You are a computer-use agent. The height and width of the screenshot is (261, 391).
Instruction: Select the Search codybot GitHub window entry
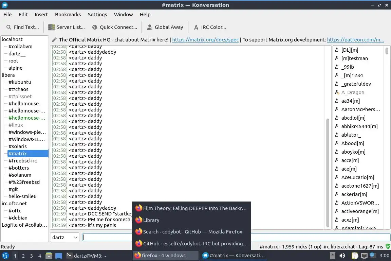(x=191, y=232)
